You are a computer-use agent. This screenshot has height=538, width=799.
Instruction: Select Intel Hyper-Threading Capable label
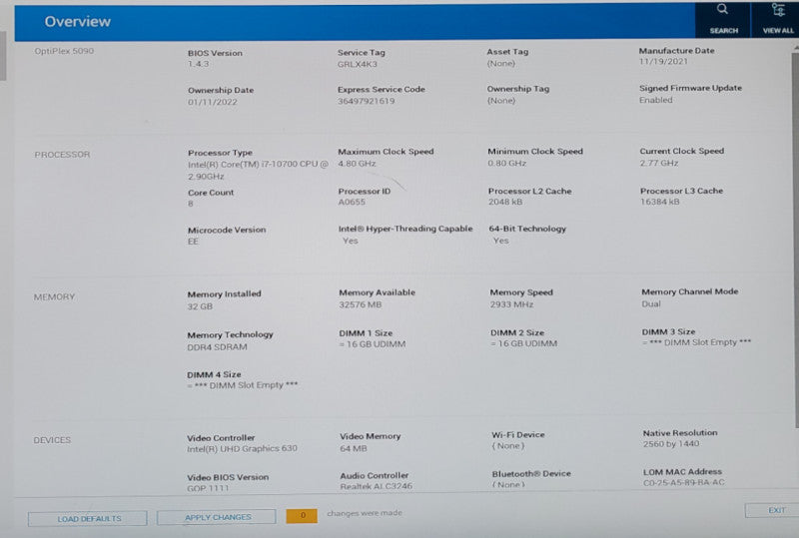(405, 229)
